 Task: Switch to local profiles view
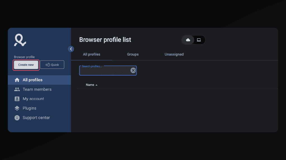pyautogui.click(x=199, y=40)
